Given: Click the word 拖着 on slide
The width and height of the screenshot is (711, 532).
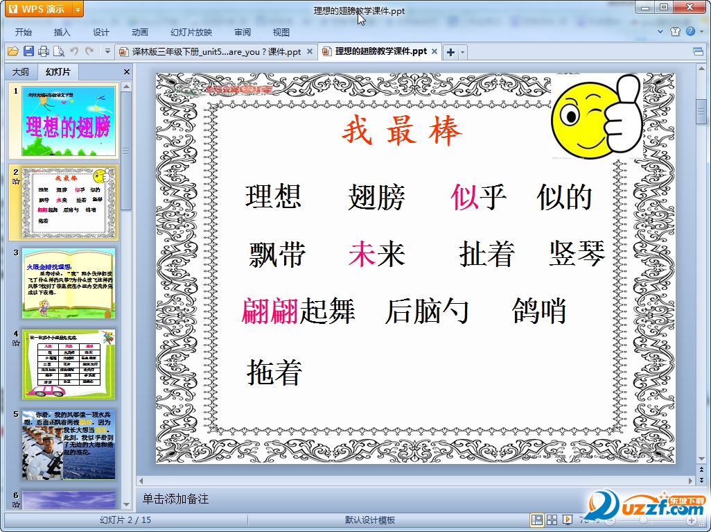Looking at the screenshot, I should 274,372.
